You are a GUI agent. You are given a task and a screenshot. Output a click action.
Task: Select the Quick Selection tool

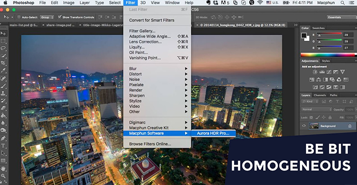tap(3, 55)
